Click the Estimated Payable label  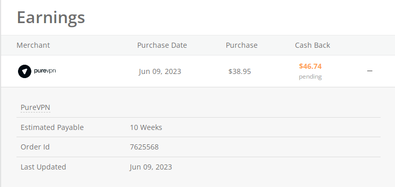(x=52, y=127)
